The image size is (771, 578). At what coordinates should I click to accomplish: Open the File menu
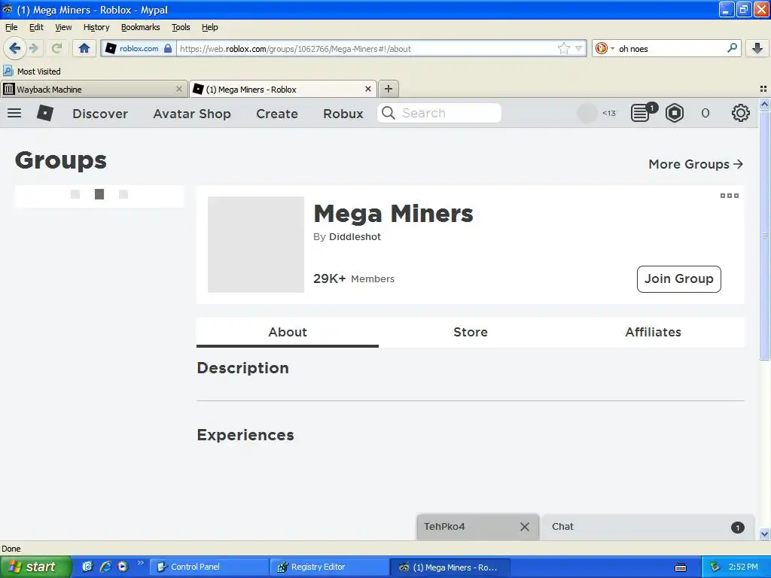click(11, 27)
